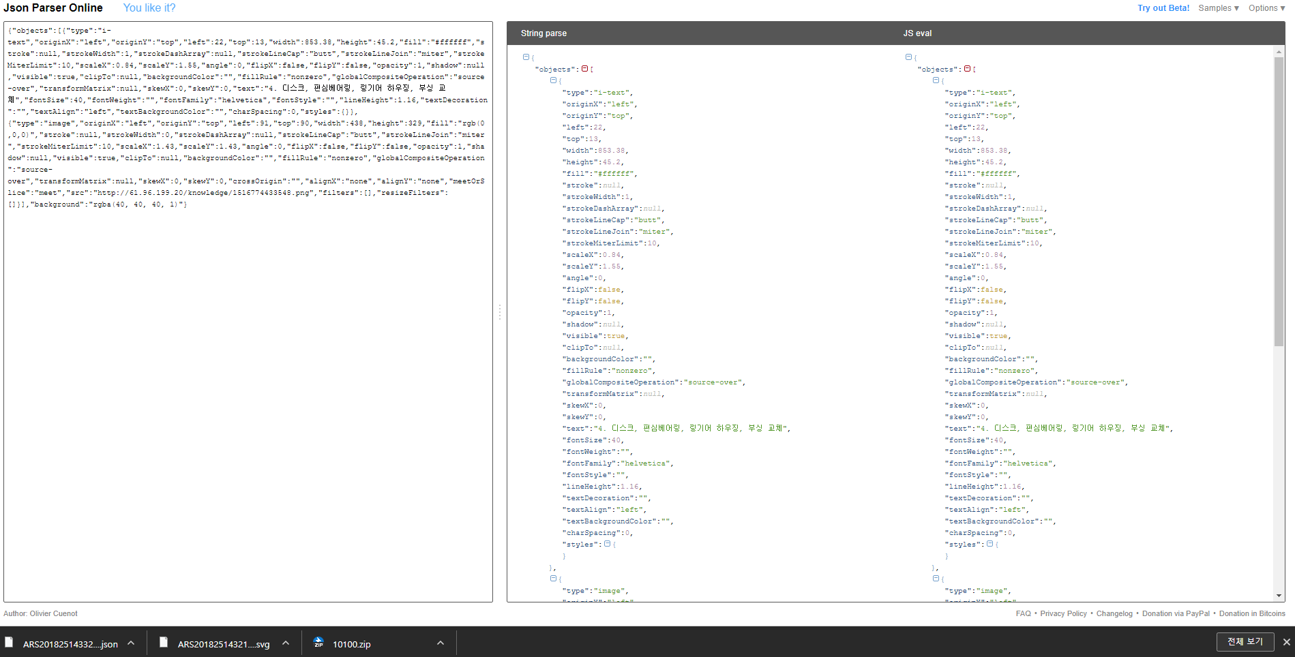This screenshot has width=1295, height=657.
Task: Click the zip archive icon in downloads bar
Action: click(318, 642)
